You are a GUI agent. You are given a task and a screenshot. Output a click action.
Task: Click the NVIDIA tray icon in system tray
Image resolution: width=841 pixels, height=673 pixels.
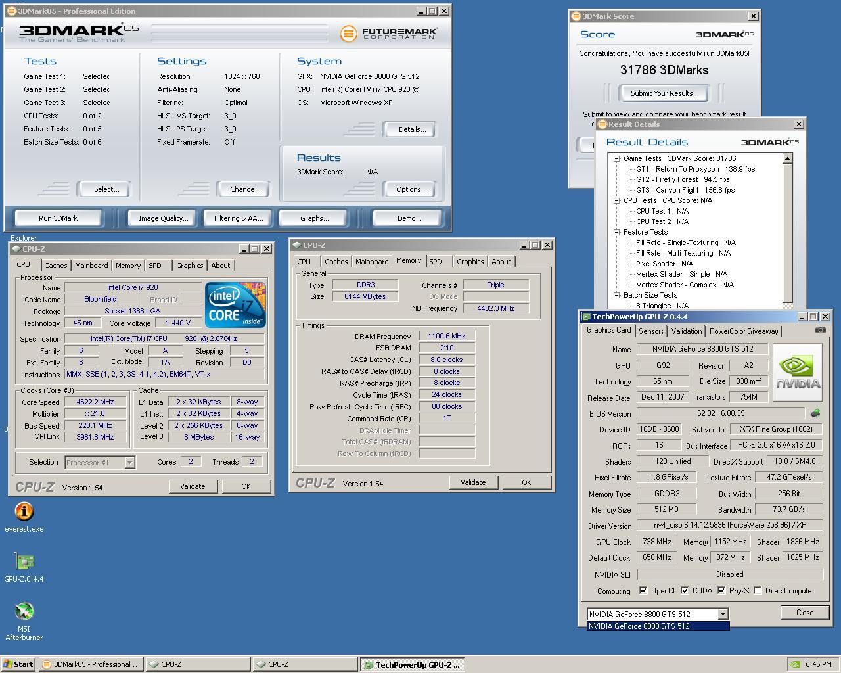[794, 664]
